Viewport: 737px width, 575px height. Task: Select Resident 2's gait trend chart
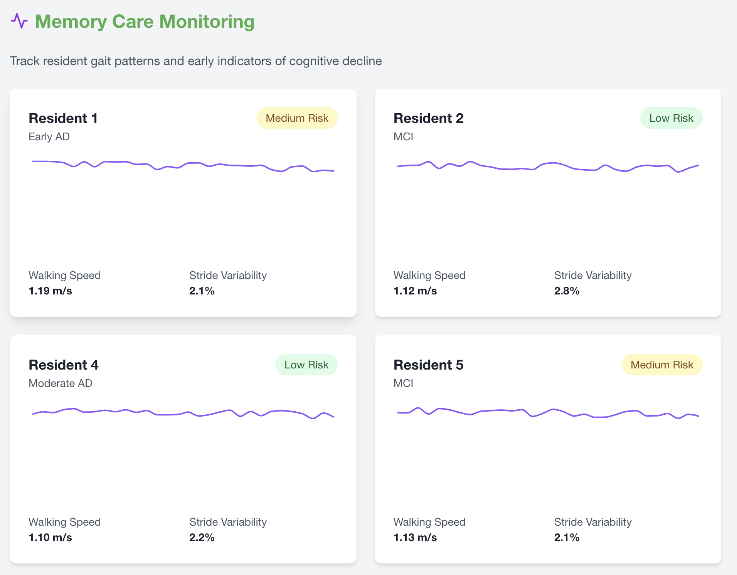pos(548,200)
